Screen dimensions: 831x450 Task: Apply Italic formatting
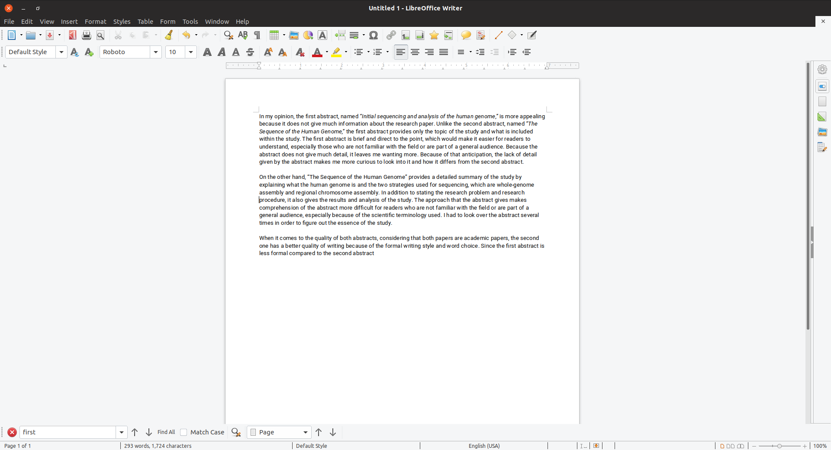(x=222, y=52)
